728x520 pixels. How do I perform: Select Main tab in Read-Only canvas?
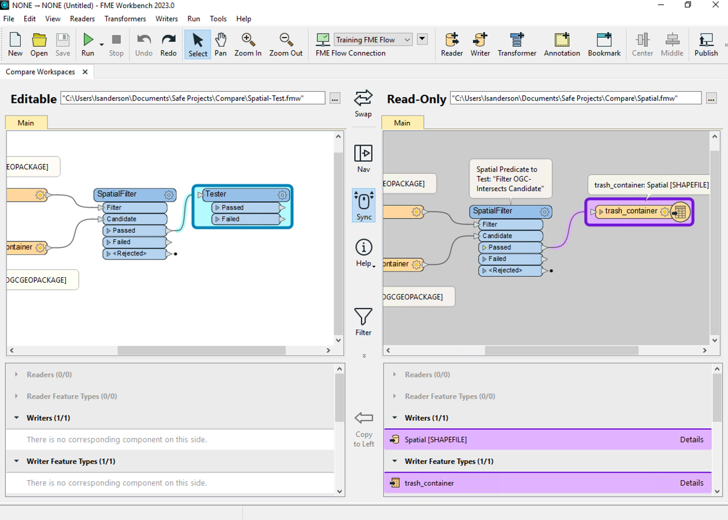click(x=402, y=122)
